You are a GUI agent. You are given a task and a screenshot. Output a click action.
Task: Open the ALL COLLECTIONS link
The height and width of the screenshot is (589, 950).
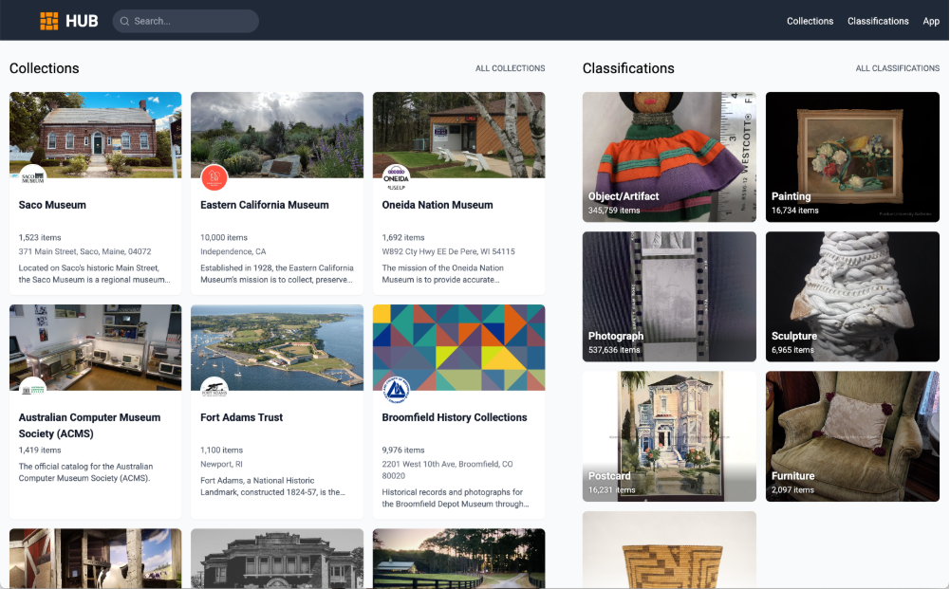tap(511, 68)
